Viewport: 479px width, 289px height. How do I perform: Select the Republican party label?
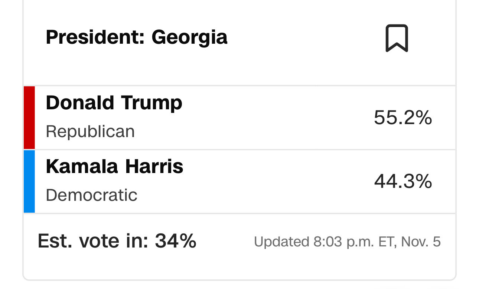[90, 132]
